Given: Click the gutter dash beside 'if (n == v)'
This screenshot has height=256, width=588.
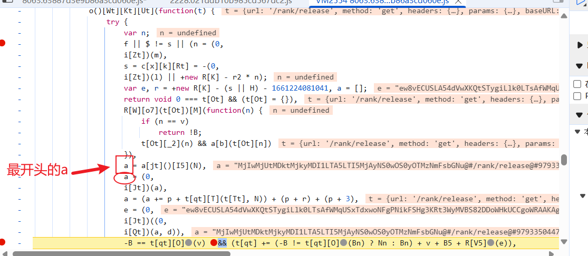Looking at the screenshot, I should (x=20, y=121).
